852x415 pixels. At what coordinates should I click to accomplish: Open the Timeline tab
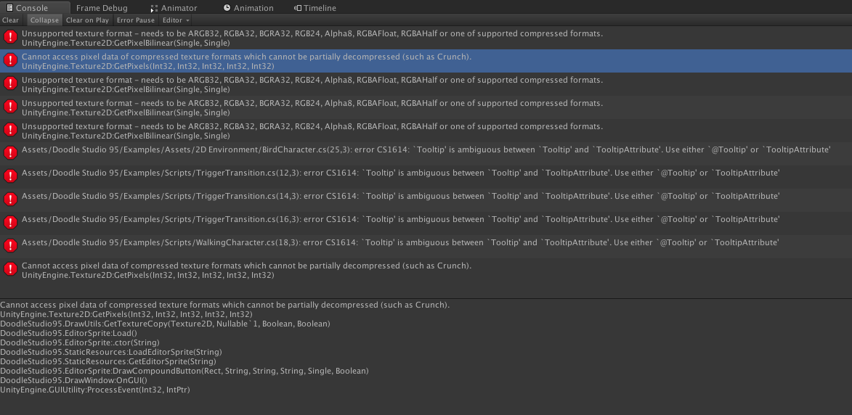(315, 8)
